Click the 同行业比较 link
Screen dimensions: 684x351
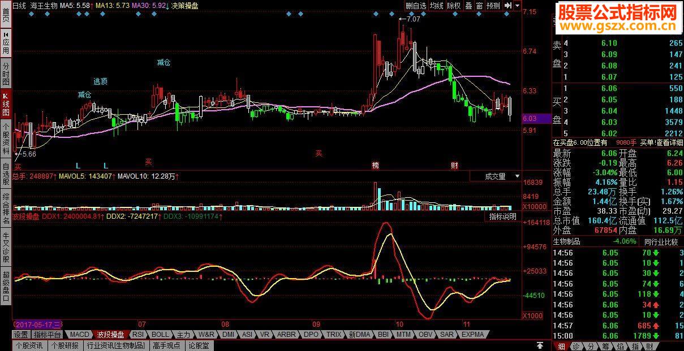[x=661, y=242]
